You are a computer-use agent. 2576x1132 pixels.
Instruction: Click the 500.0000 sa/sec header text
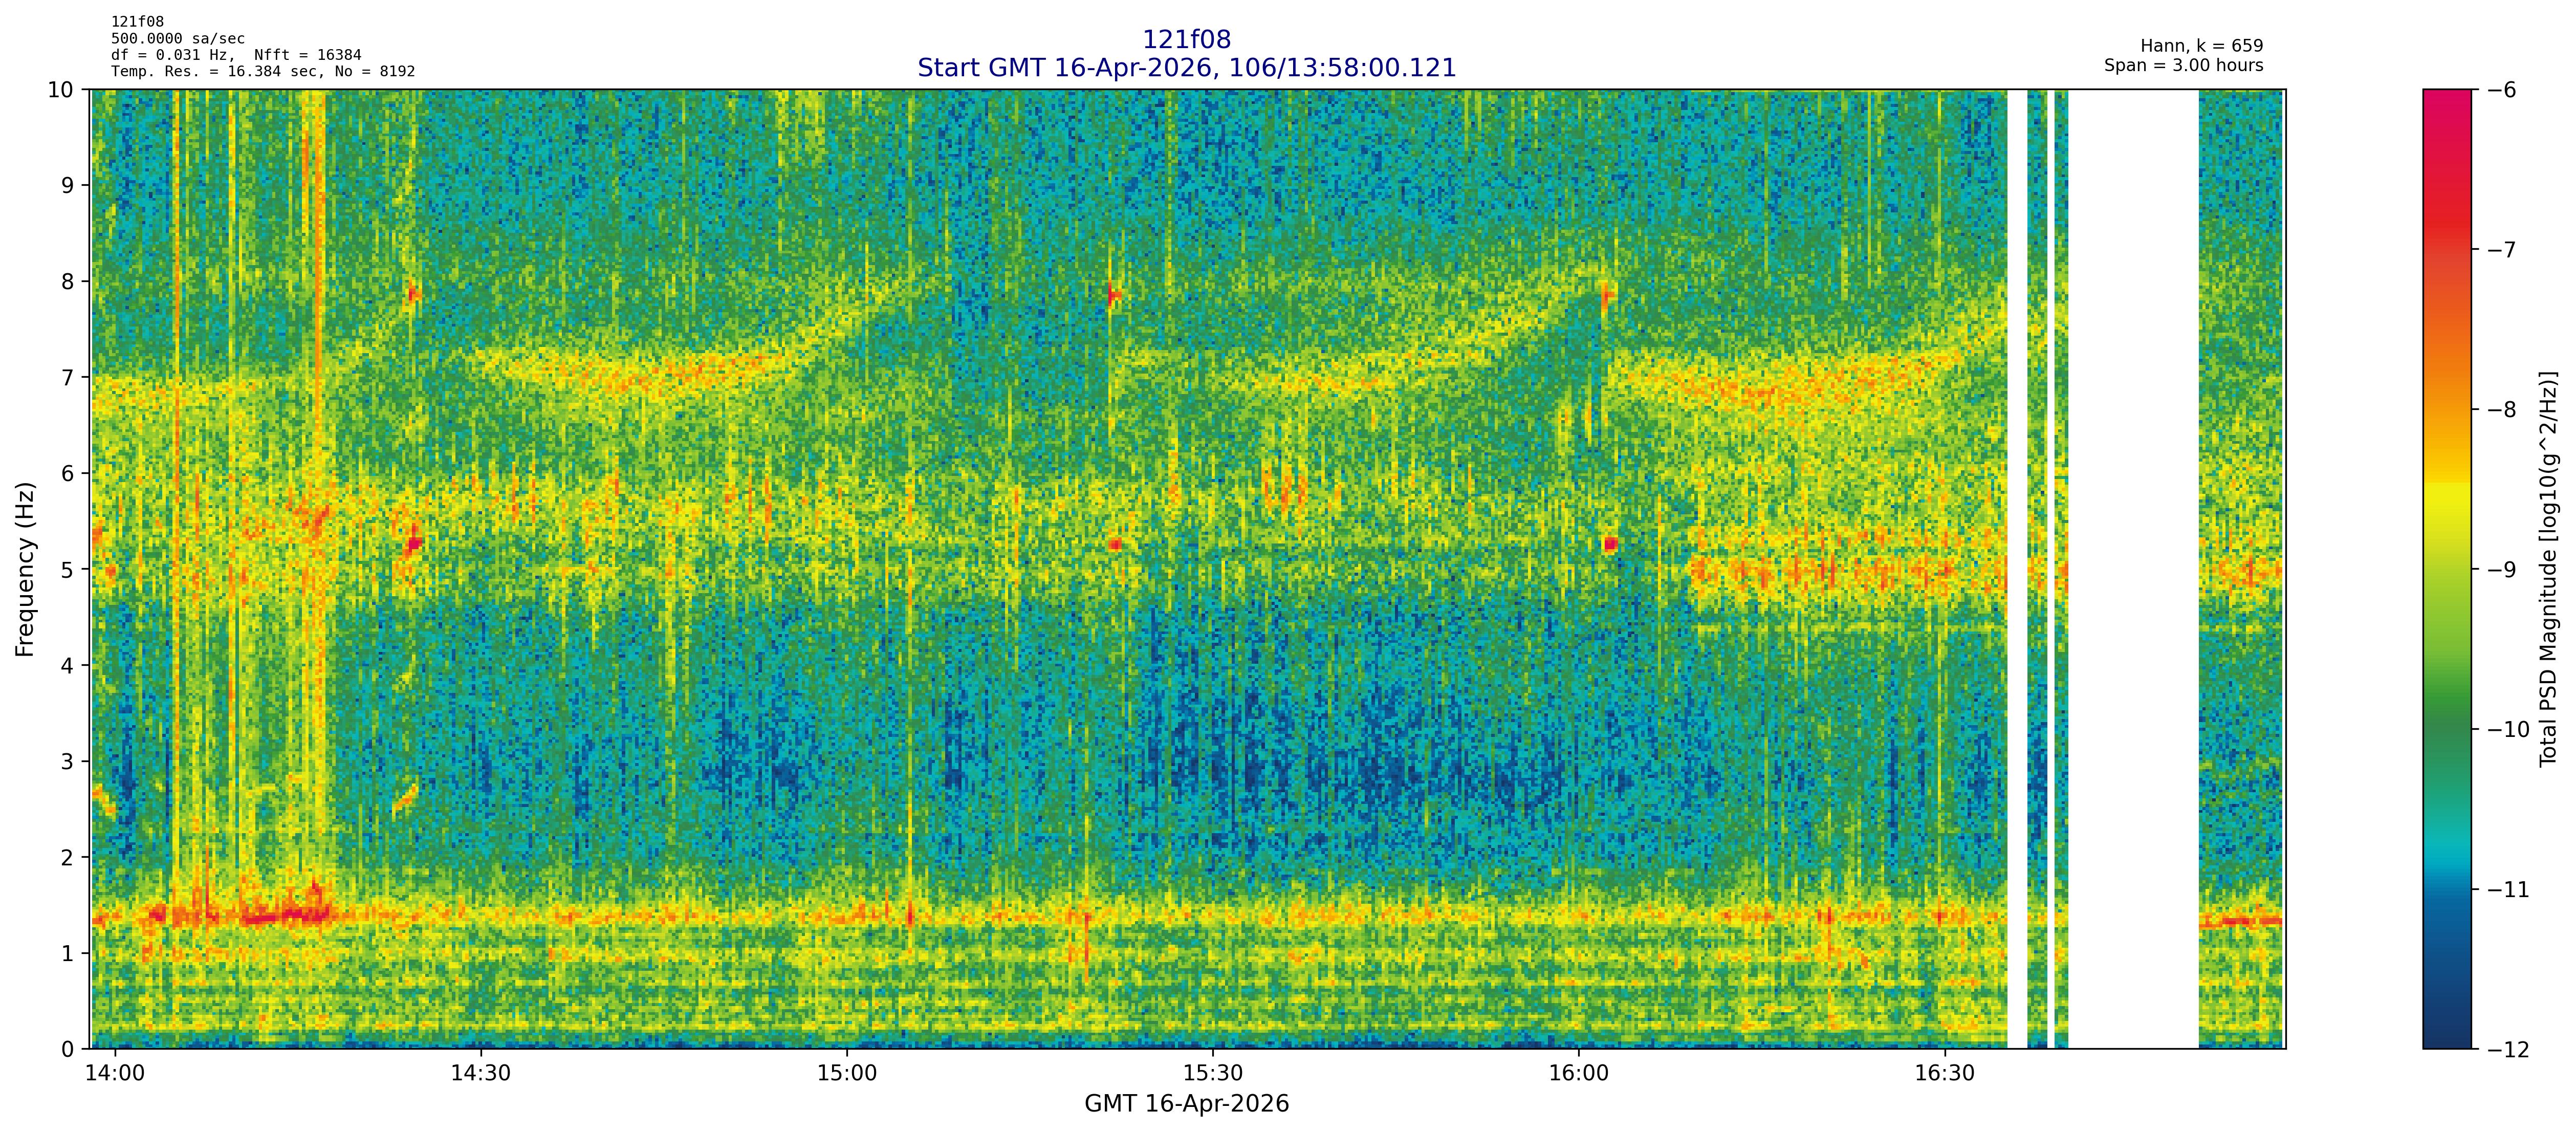178,38
